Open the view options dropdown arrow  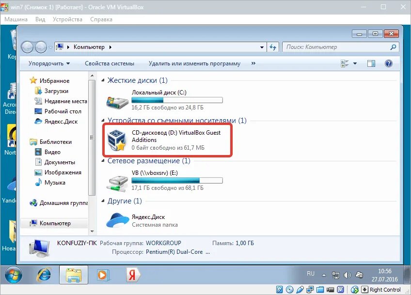point(355,63)
